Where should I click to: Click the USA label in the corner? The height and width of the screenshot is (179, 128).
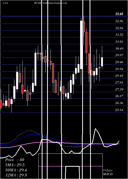5,3
